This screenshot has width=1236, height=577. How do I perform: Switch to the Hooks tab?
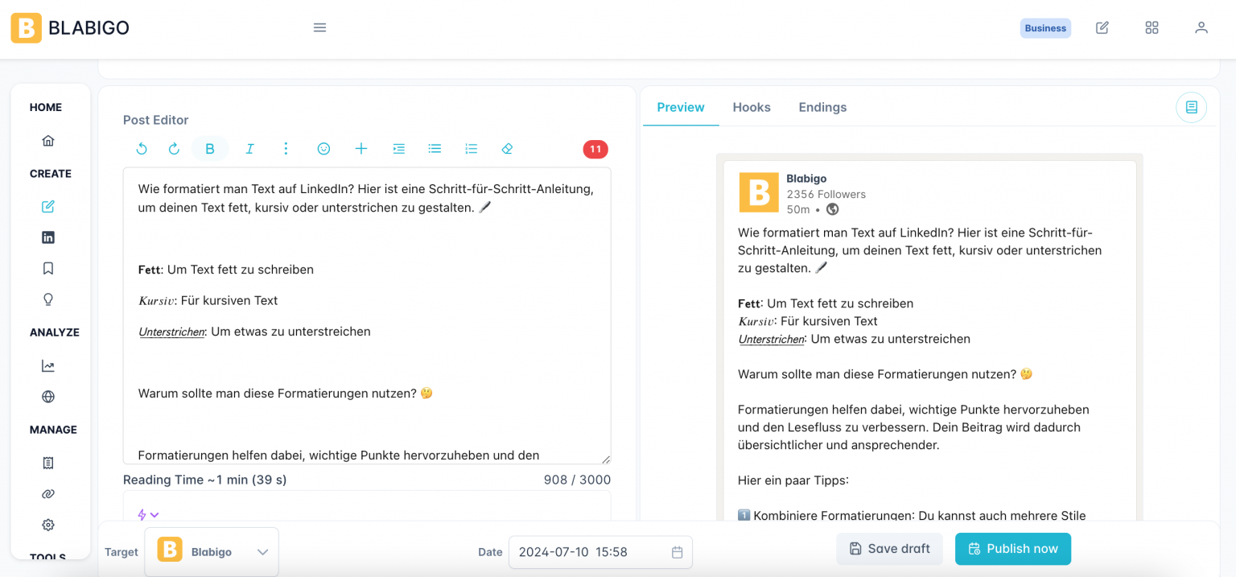pos(752,107)
